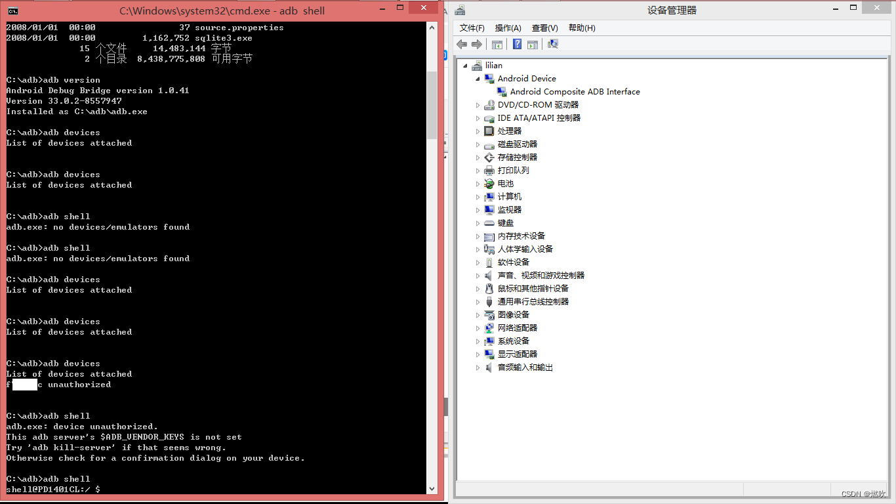Click 'Android Debug Bridge version 1.0.41' line
896x504 pixels.
(x=98, y=91)
